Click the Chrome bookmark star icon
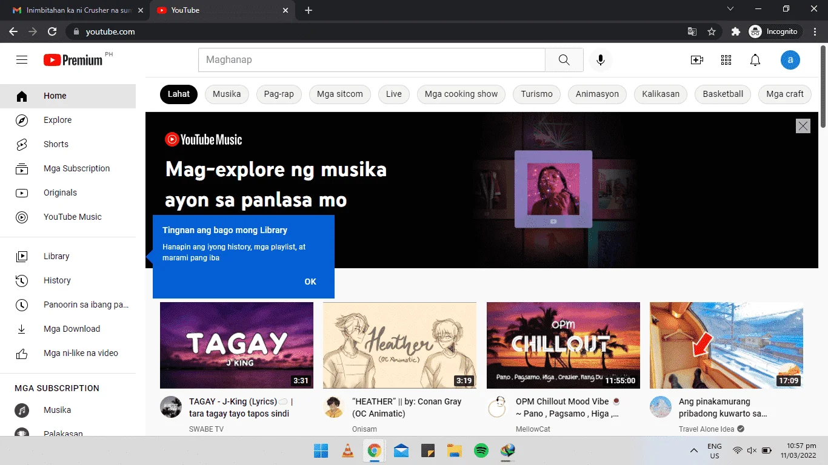Viewport: 828px width, 465px height. click(x=712, y=31)
